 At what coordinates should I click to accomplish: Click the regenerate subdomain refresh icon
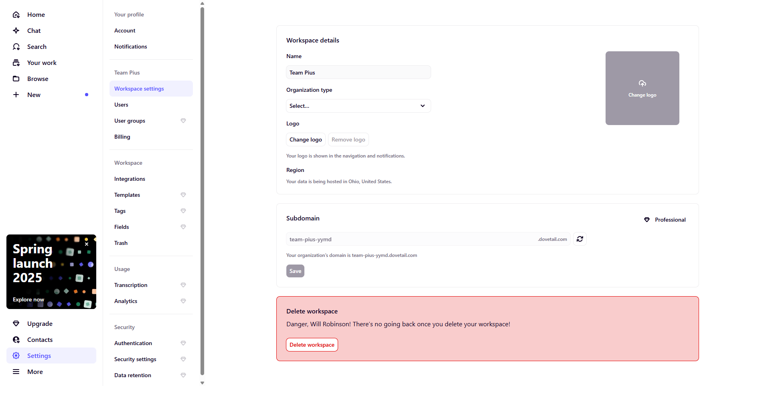point(580,239)
